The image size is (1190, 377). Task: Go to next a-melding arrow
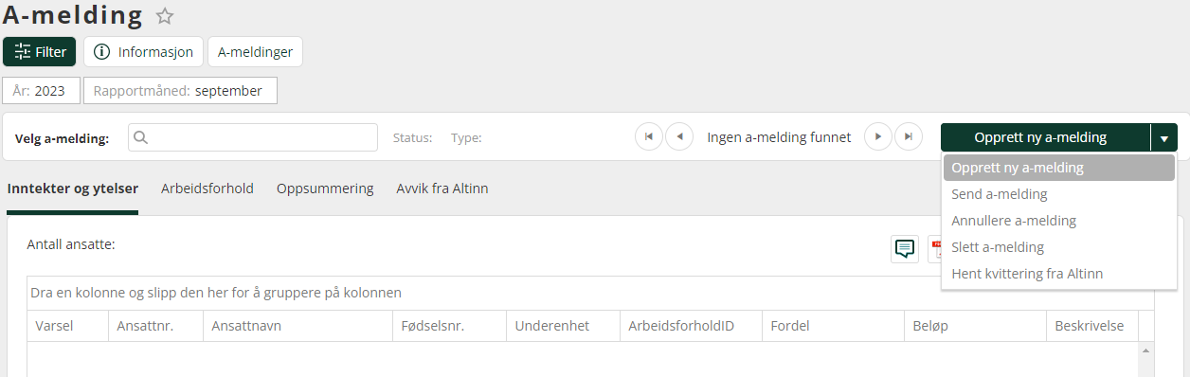pyautogui.click(x=878, y=137)
